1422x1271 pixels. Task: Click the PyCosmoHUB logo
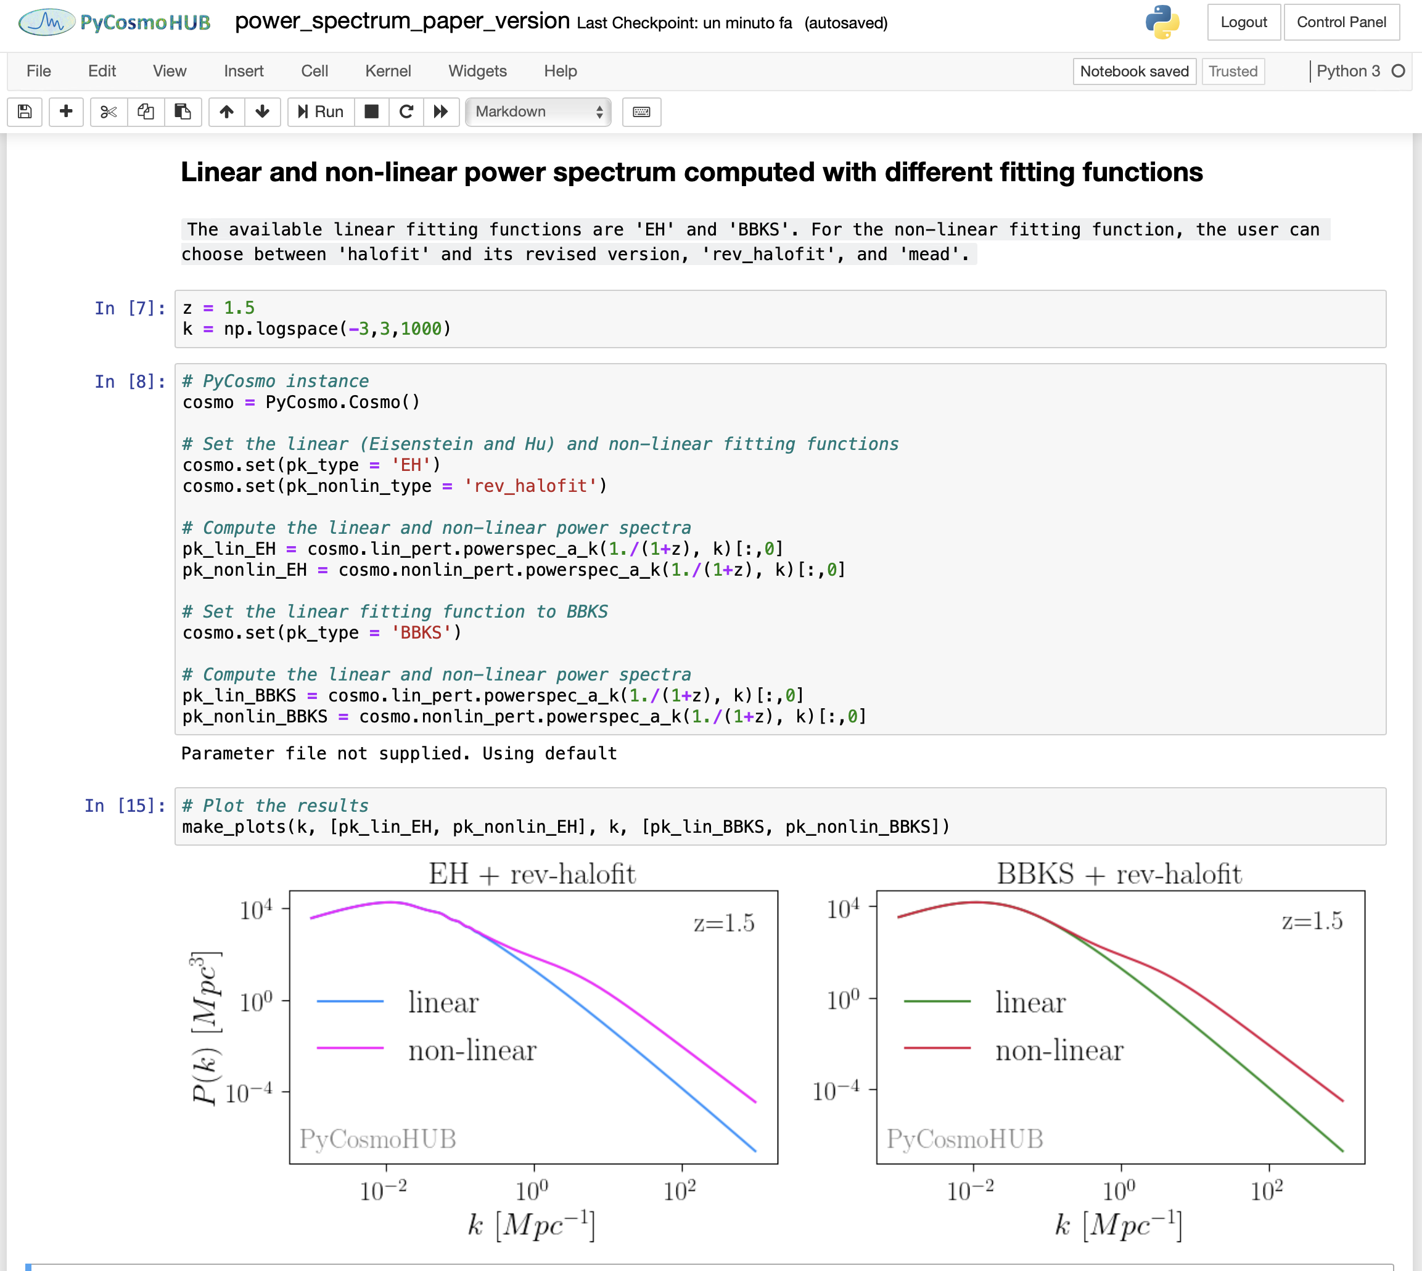coord(115,22)
